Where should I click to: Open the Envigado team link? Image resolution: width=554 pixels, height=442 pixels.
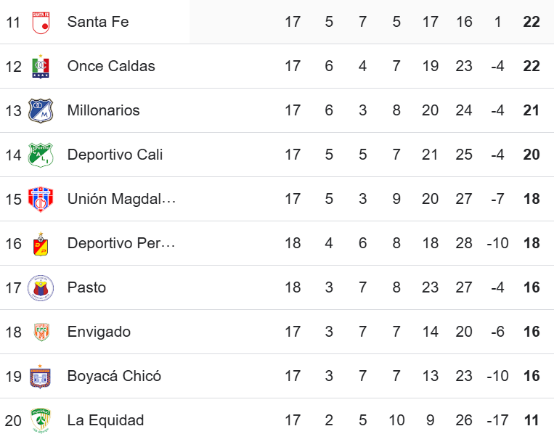99,332
